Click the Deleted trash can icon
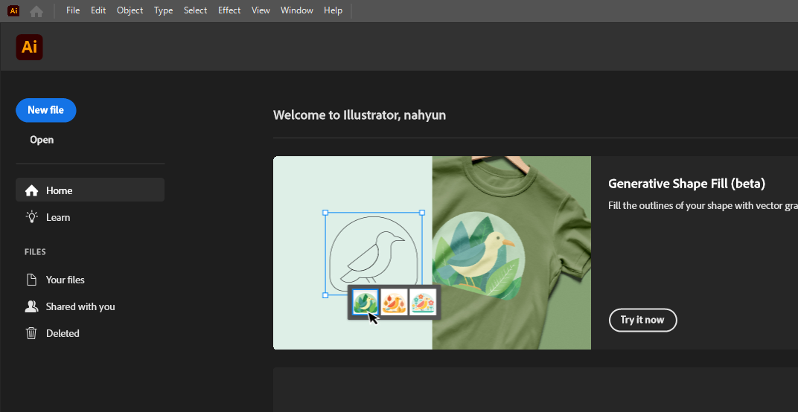 [31, 334]
